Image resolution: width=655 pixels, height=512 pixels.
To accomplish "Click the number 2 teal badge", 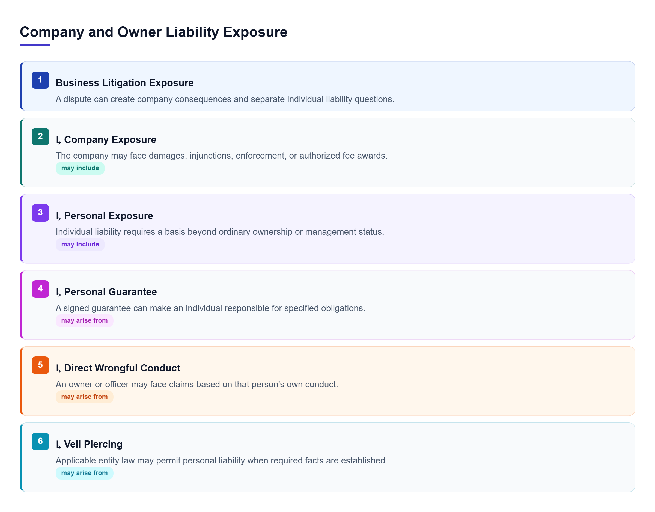I will tap(40, 137).
